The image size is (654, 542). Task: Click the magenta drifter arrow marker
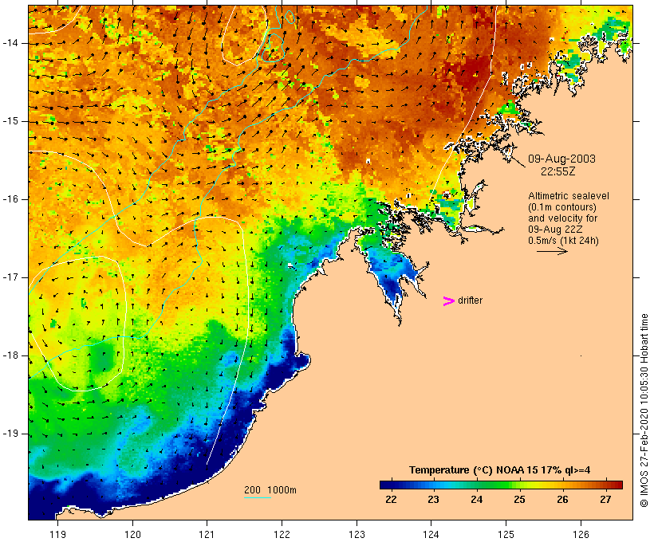[x=448, y=301]
